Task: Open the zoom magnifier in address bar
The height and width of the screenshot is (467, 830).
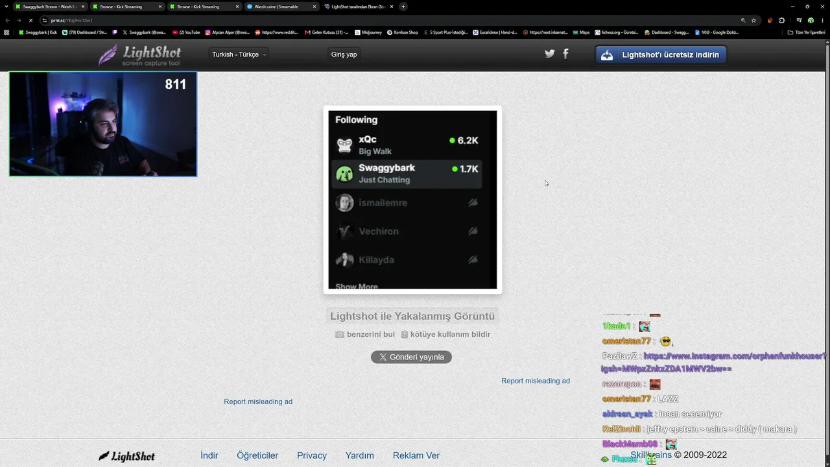Action: pos(743,20)
